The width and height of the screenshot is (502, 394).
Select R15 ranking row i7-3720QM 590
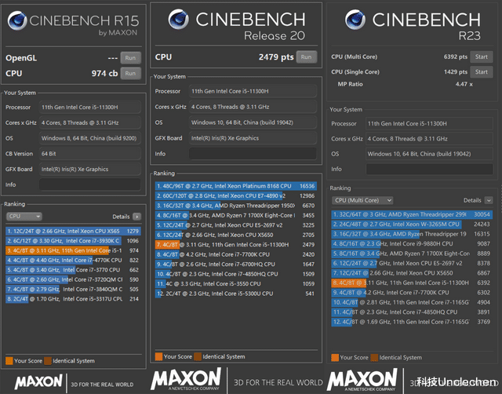click(x=73, y=279)
